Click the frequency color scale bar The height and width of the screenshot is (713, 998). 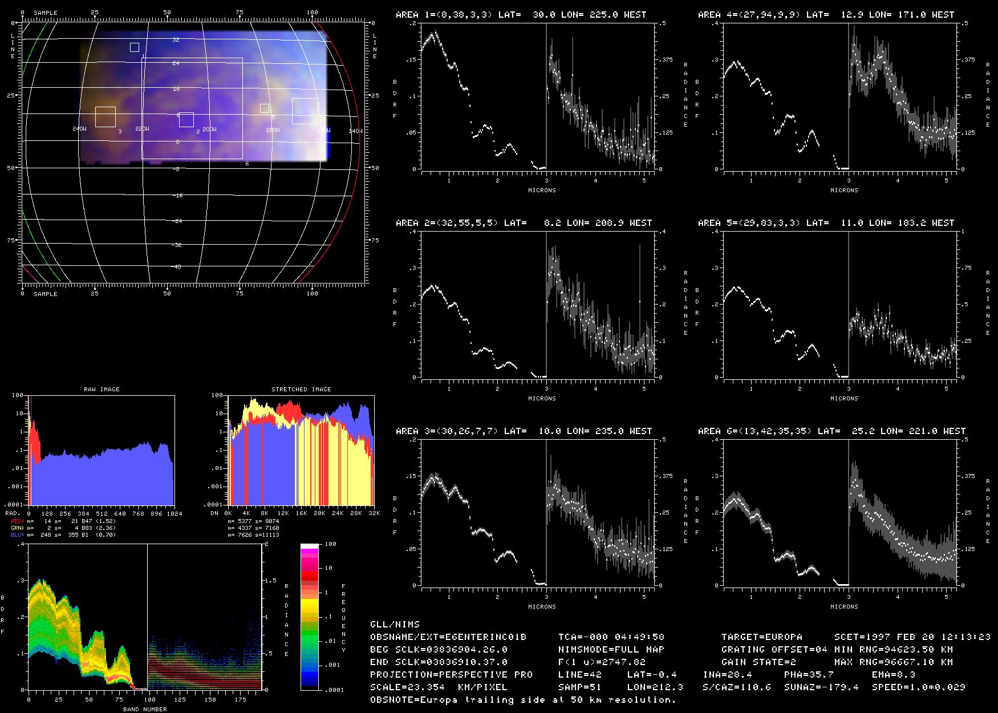pos(310,617)
